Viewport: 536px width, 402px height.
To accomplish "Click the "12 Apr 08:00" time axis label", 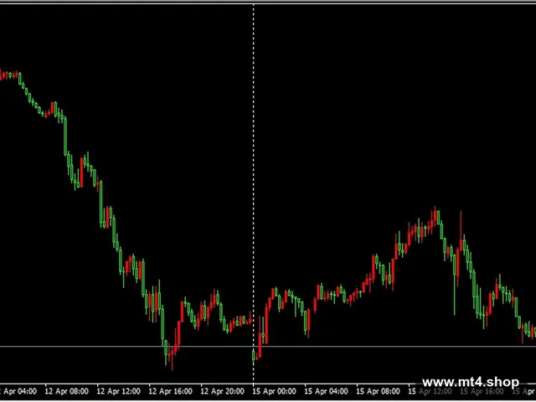I will pos(67,391).
